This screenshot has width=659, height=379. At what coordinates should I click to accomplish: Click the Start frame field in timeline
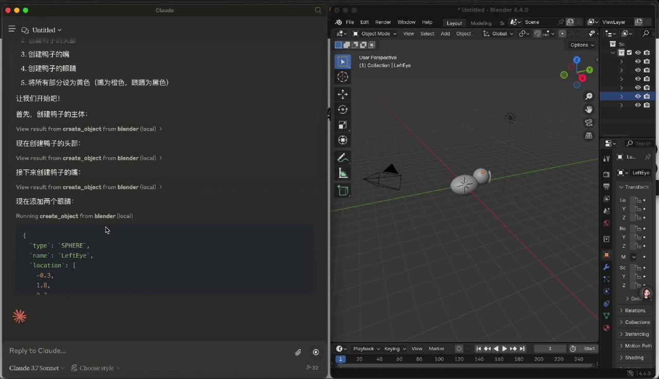click(x=589, y=349)
